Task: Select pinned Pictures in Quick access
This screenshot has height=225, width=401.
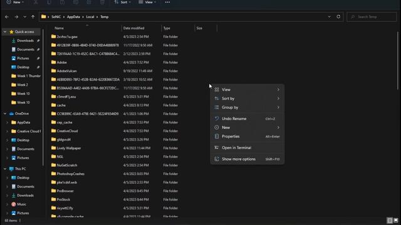Action: click(23, 58)
